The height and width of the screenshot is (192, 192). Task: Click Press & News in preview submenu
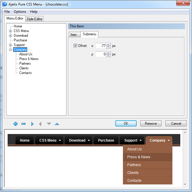coord(148,157)
